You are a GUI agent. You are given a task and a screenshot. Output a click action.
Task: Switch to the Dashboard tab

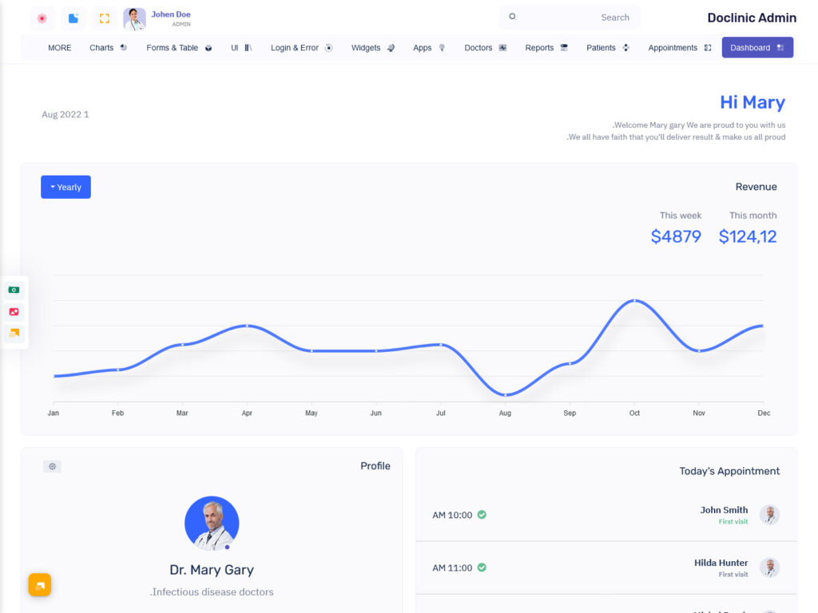[x=756, y=48]
